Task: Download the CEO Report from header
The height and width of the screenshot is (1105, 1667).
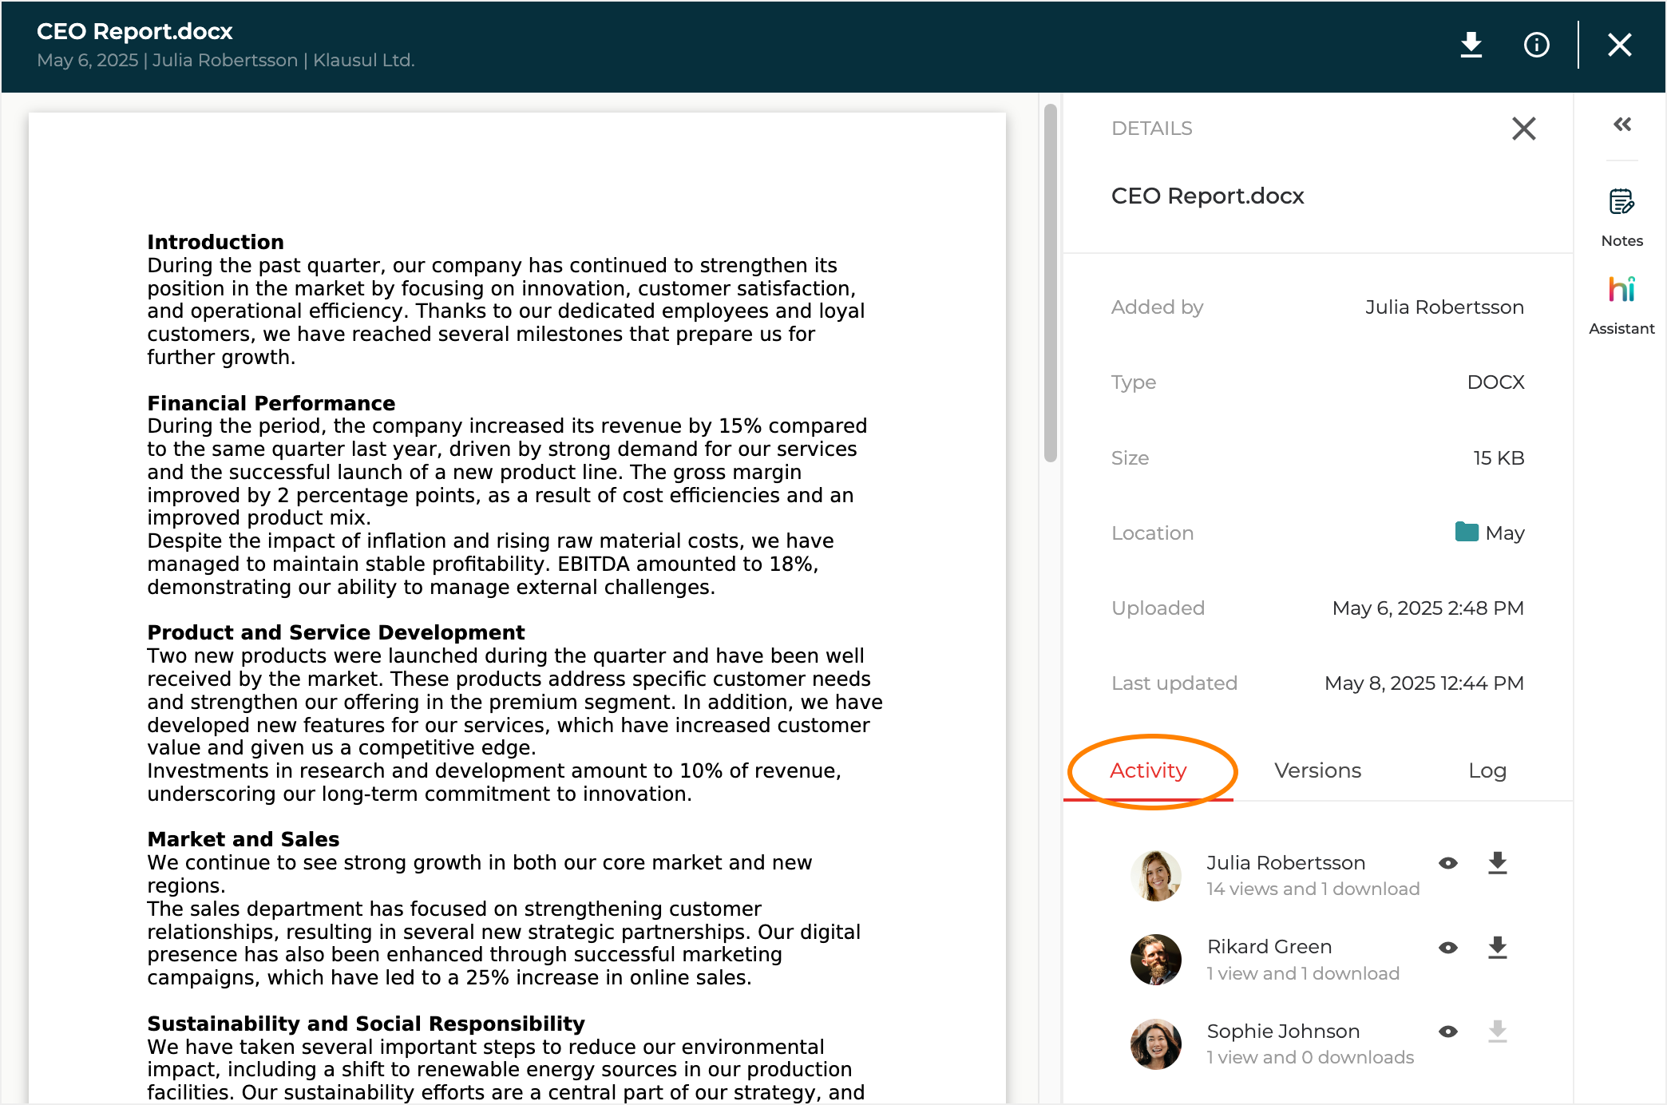Action: [1471, 45]
